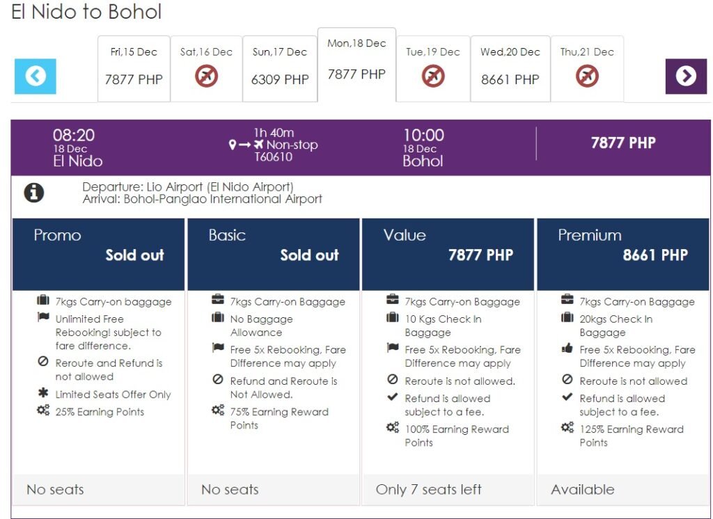This screenshot has width=713, height=519.
Task: Select the Wed,20 Dec 8661 PHP tab
Action: coord(510,69)
